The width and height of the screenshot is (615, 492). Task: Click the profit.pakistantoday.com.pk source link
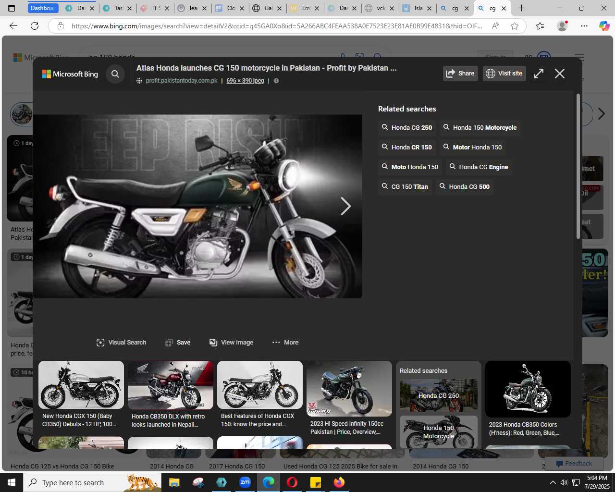(x=182, y=81)
